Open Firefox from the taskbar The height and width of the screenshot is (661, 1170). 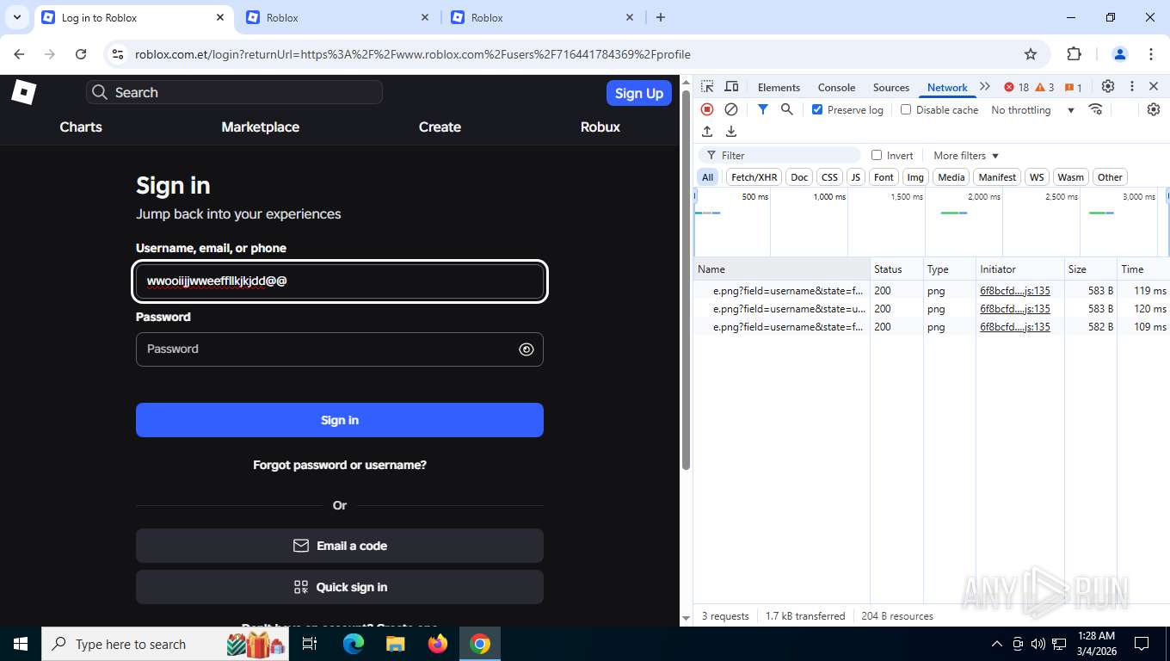coord(438,644)
